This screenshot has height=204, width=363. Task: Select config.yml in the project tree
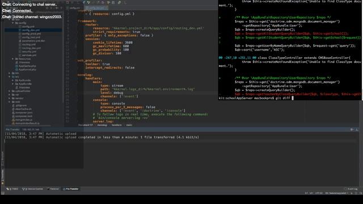pyautogui.click(x=27, y=27)
